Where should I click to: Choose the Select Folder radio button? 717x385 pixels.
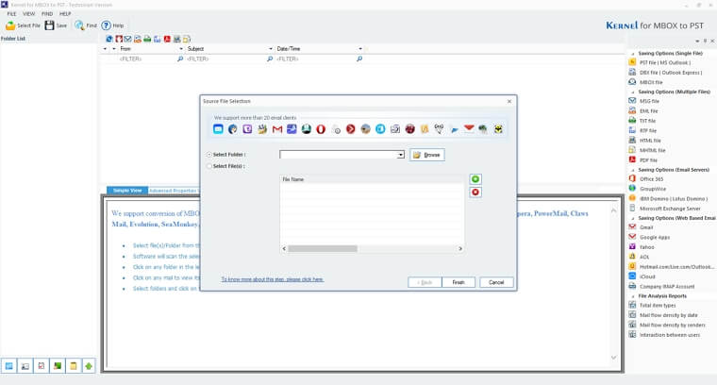tap(209, 155)
